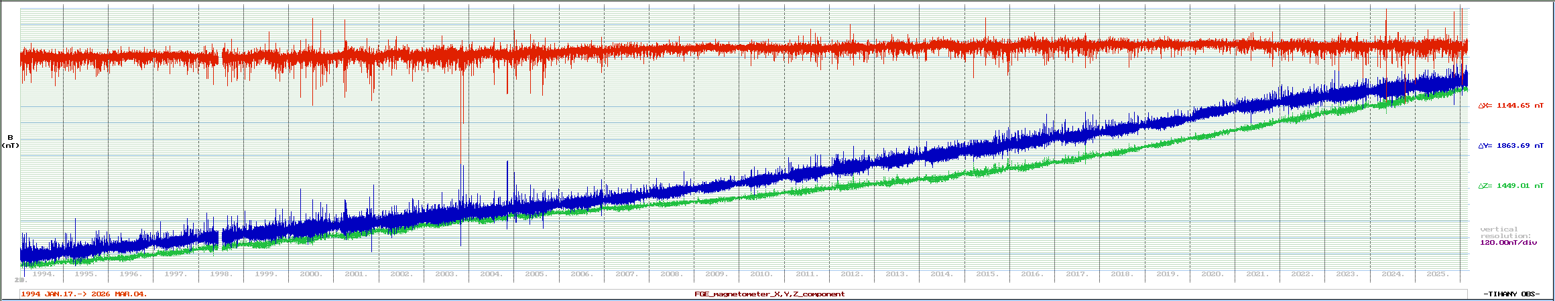Click the B (nT) axis label
1555x301 pixels.
(10, 142)
